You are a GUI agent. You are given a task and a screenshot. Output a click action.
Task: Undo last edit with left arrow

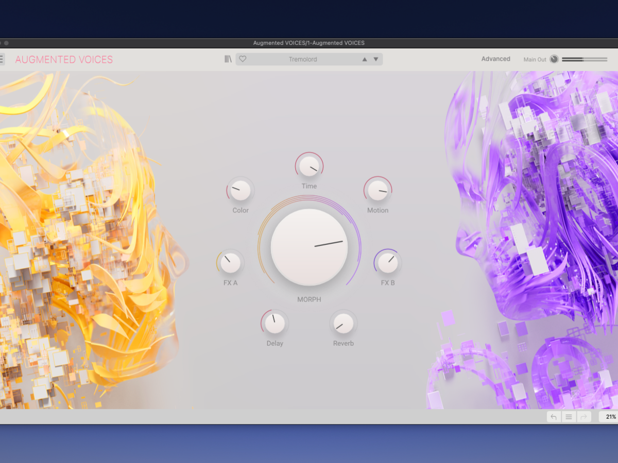point(554,417)
